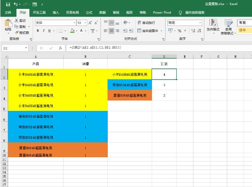Toggle Underline formatting
The height and width of the screenshot is (187, 252).
[49, 31]
